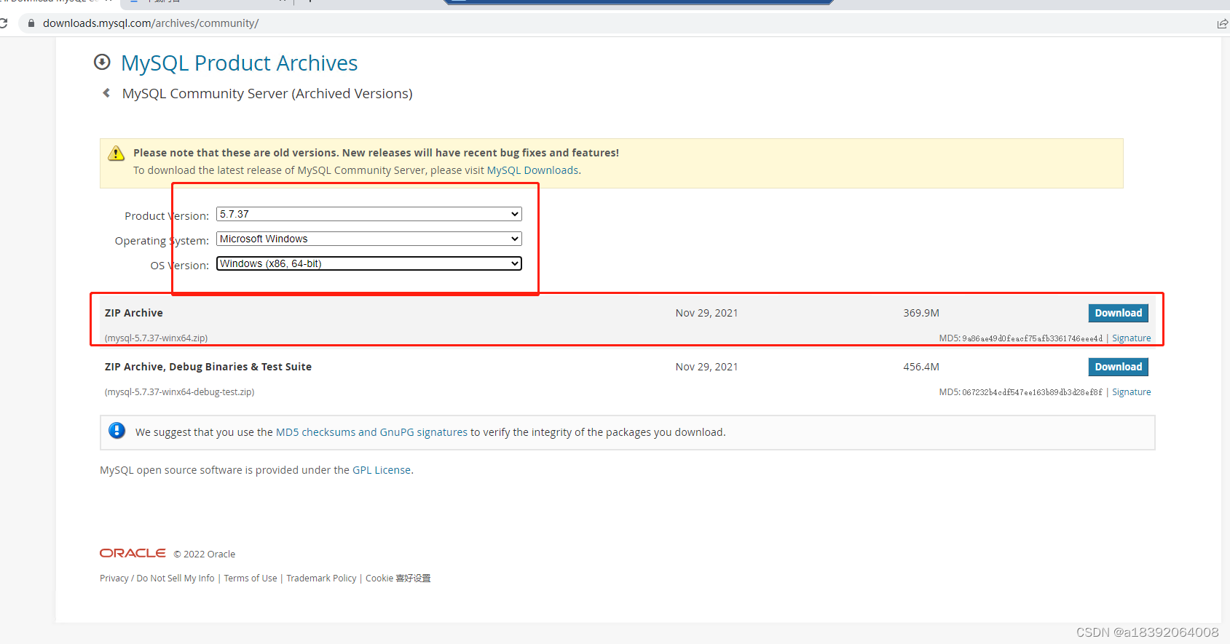Viewport: 1230px width, 644px height.
Task: Download the ZIP Archive 369.9M file
Action: coord(1119,313)
